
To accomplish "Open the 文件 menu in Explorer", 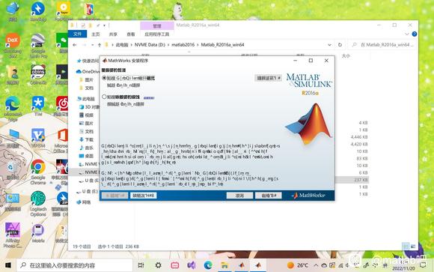I will click(x=77, y=34).
